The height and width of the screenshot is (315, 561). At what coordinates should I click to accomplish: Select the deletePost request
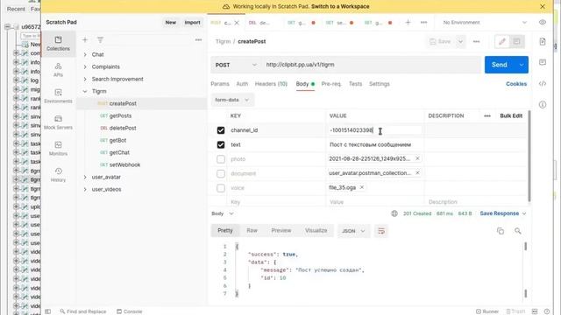click(123, 128)
